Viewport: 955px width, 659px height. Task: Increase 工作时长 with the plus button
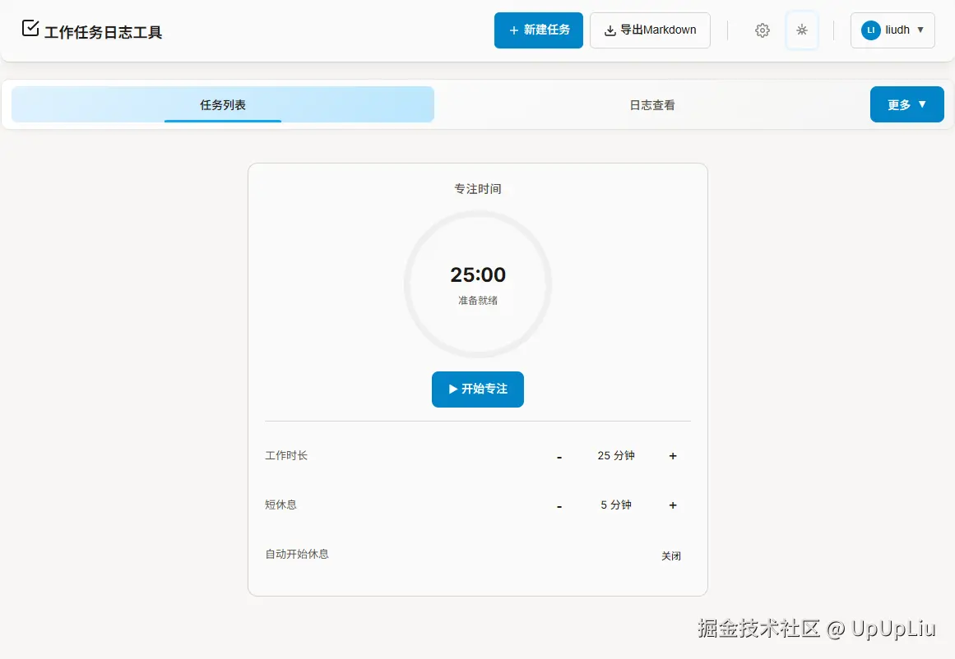(672, 456)
